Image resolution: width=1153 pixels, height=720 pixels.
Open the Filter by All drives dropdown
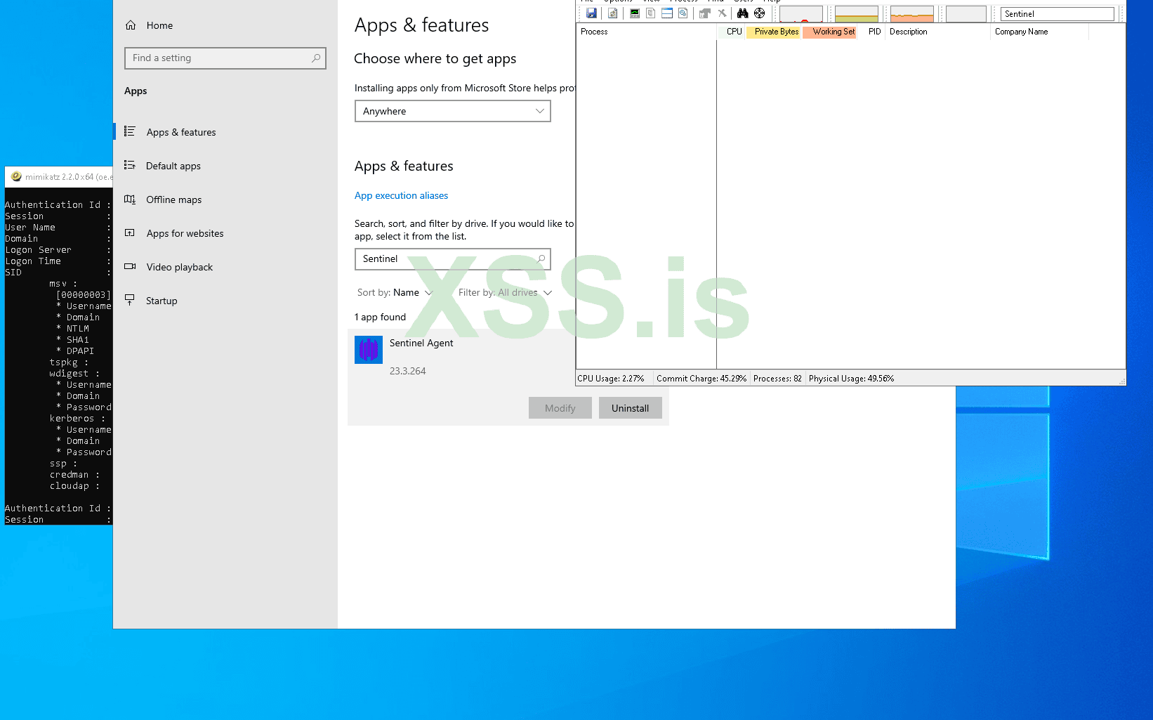(505, 292)
